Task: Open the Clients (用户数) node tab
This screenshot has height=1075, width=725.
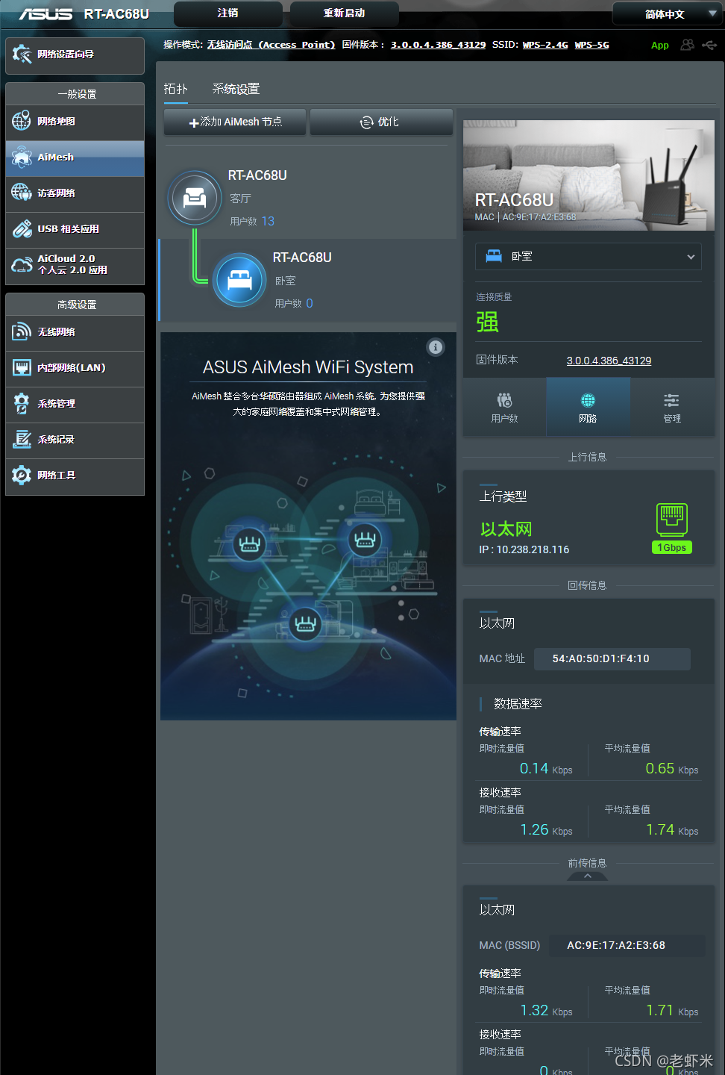Action: (x=505, y=407)
